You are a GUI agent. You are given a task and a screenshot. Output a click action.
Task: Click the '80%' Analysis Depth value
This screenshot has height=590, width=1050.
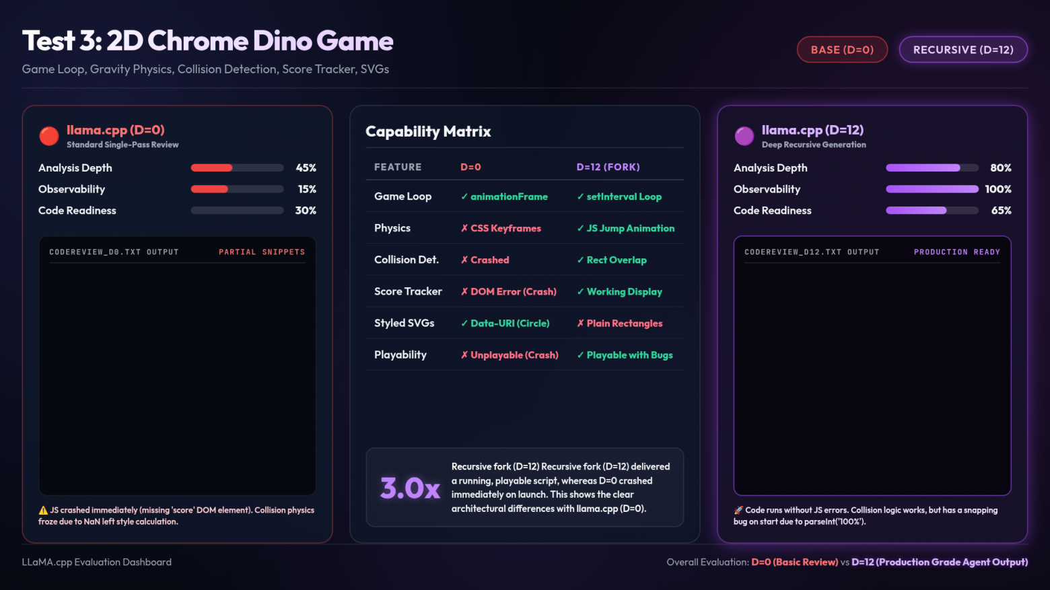(x=1001, y=168)
